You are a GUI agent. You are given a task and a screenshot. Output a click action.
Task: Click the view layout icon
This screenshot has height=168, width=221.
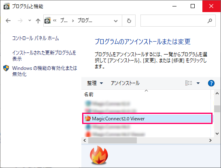click(x=189, y=83)
